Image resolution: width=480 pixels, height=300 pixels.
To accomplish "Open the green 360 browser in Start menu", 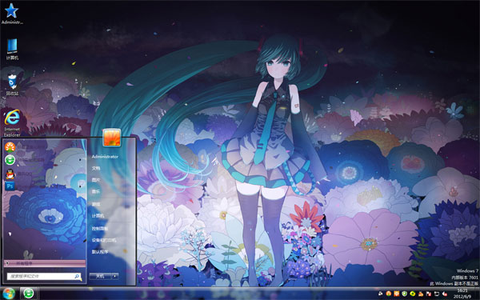I will pos(10,160).
